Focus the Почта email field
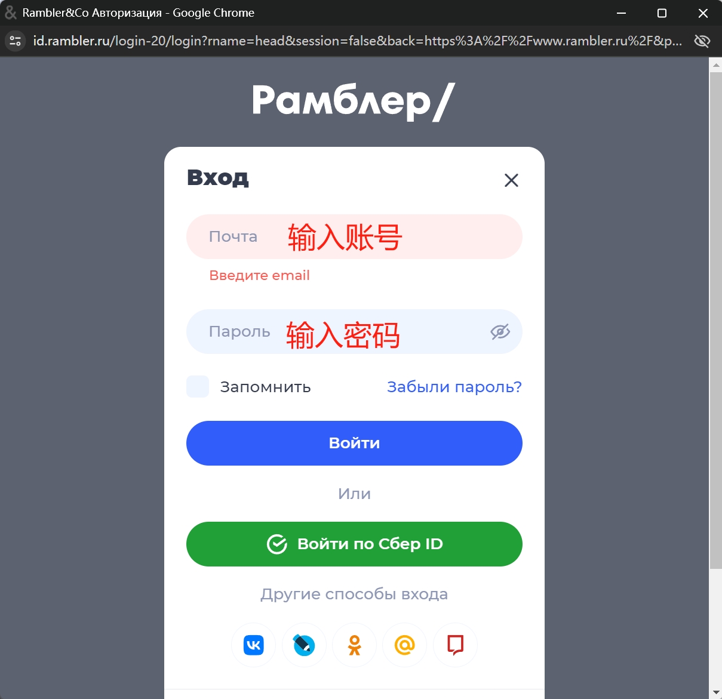Screen dimensions: 722x699 354,237
